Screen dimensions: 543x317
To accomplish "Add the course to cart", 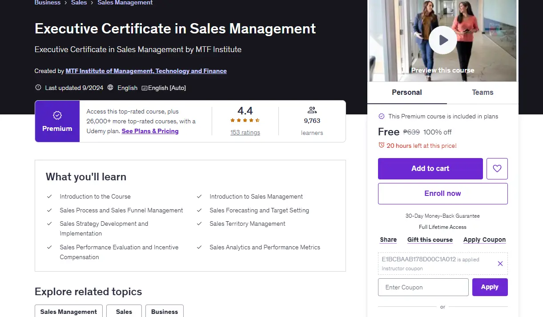I will pos(430,169).
